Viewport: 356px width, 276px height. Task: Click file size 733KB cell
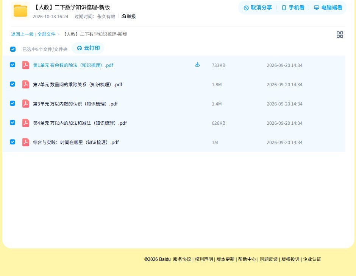pos(219,65)
